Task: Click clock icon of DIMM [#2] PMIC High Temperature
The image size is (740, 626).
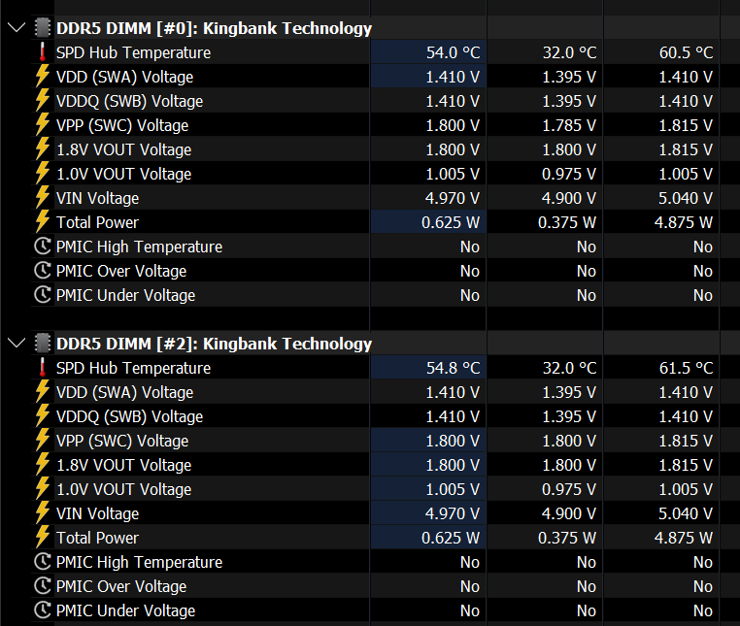Action: click(x=43, y=562)
